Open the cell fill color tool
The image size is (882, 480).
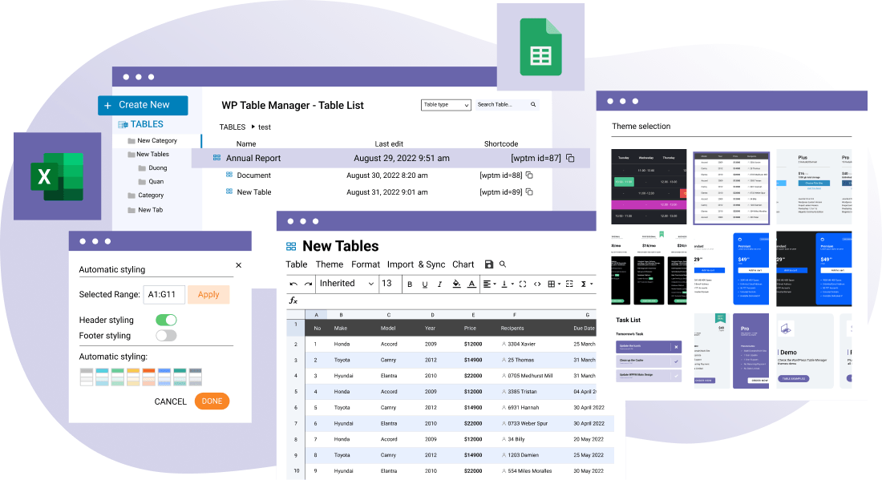[x=456, y=284]
